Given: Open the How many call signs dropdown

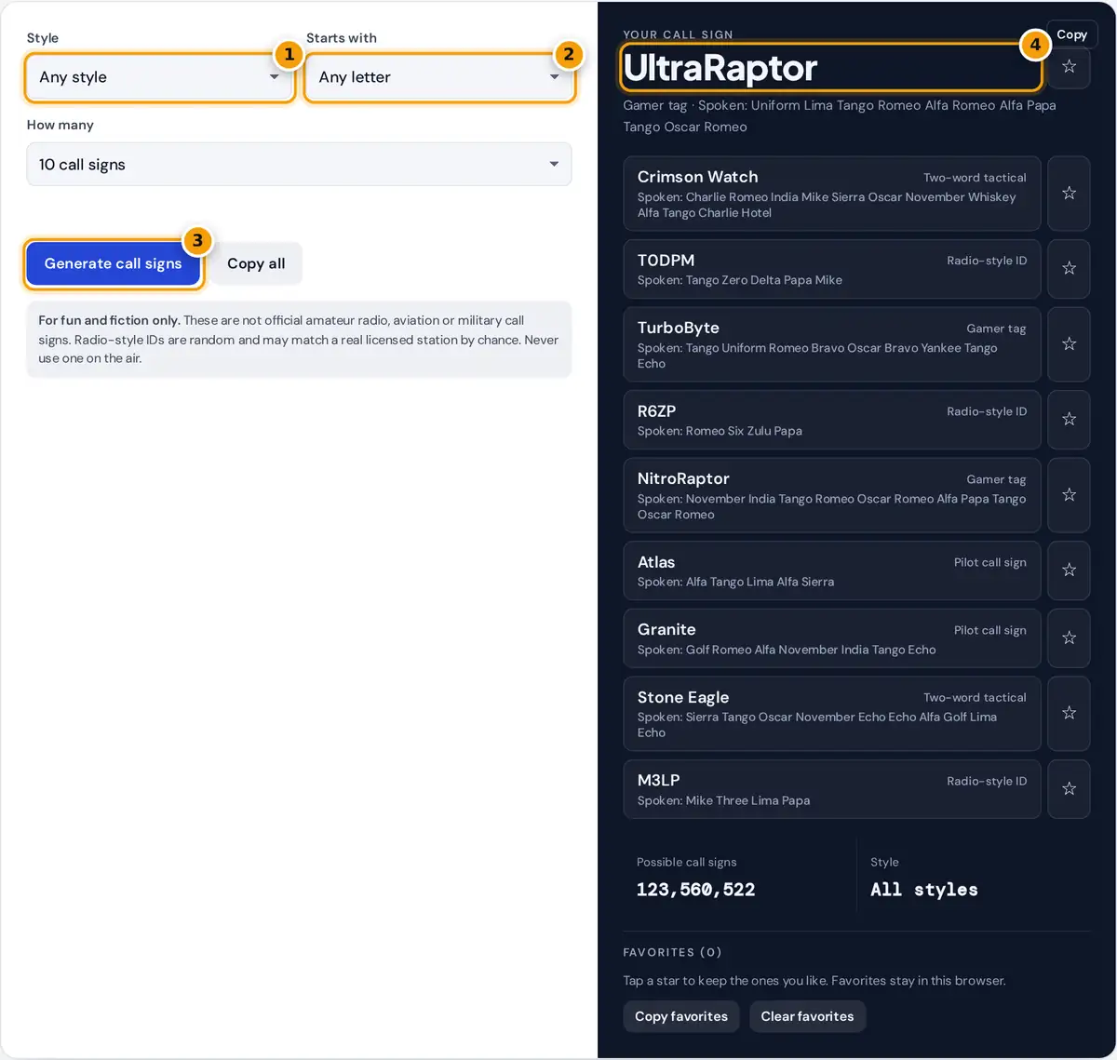Looking at the screenshot, I should (299, 165).
